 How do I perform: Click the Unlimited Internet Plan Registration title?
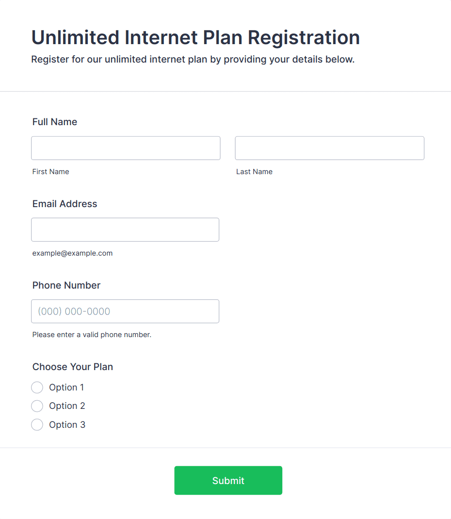[195, 37]
